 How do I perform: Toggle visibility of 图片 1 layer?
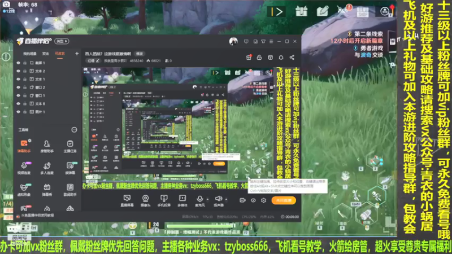point(19,111)
